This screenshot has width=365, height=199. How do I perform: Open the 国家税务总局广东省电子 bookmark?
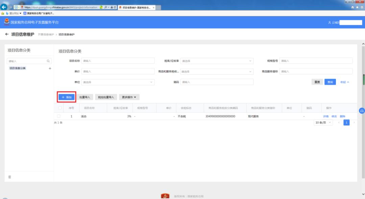(39, 13)
